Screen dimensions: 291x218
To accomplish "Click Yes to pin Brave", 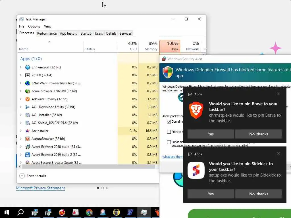I will tap(211, 134).
